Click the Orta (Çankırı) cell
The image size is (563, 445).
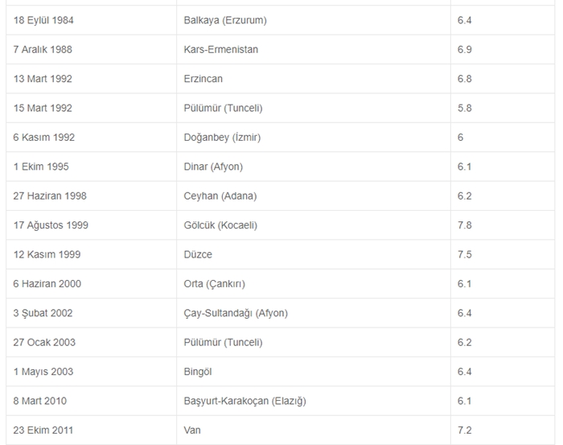[214, 283]
